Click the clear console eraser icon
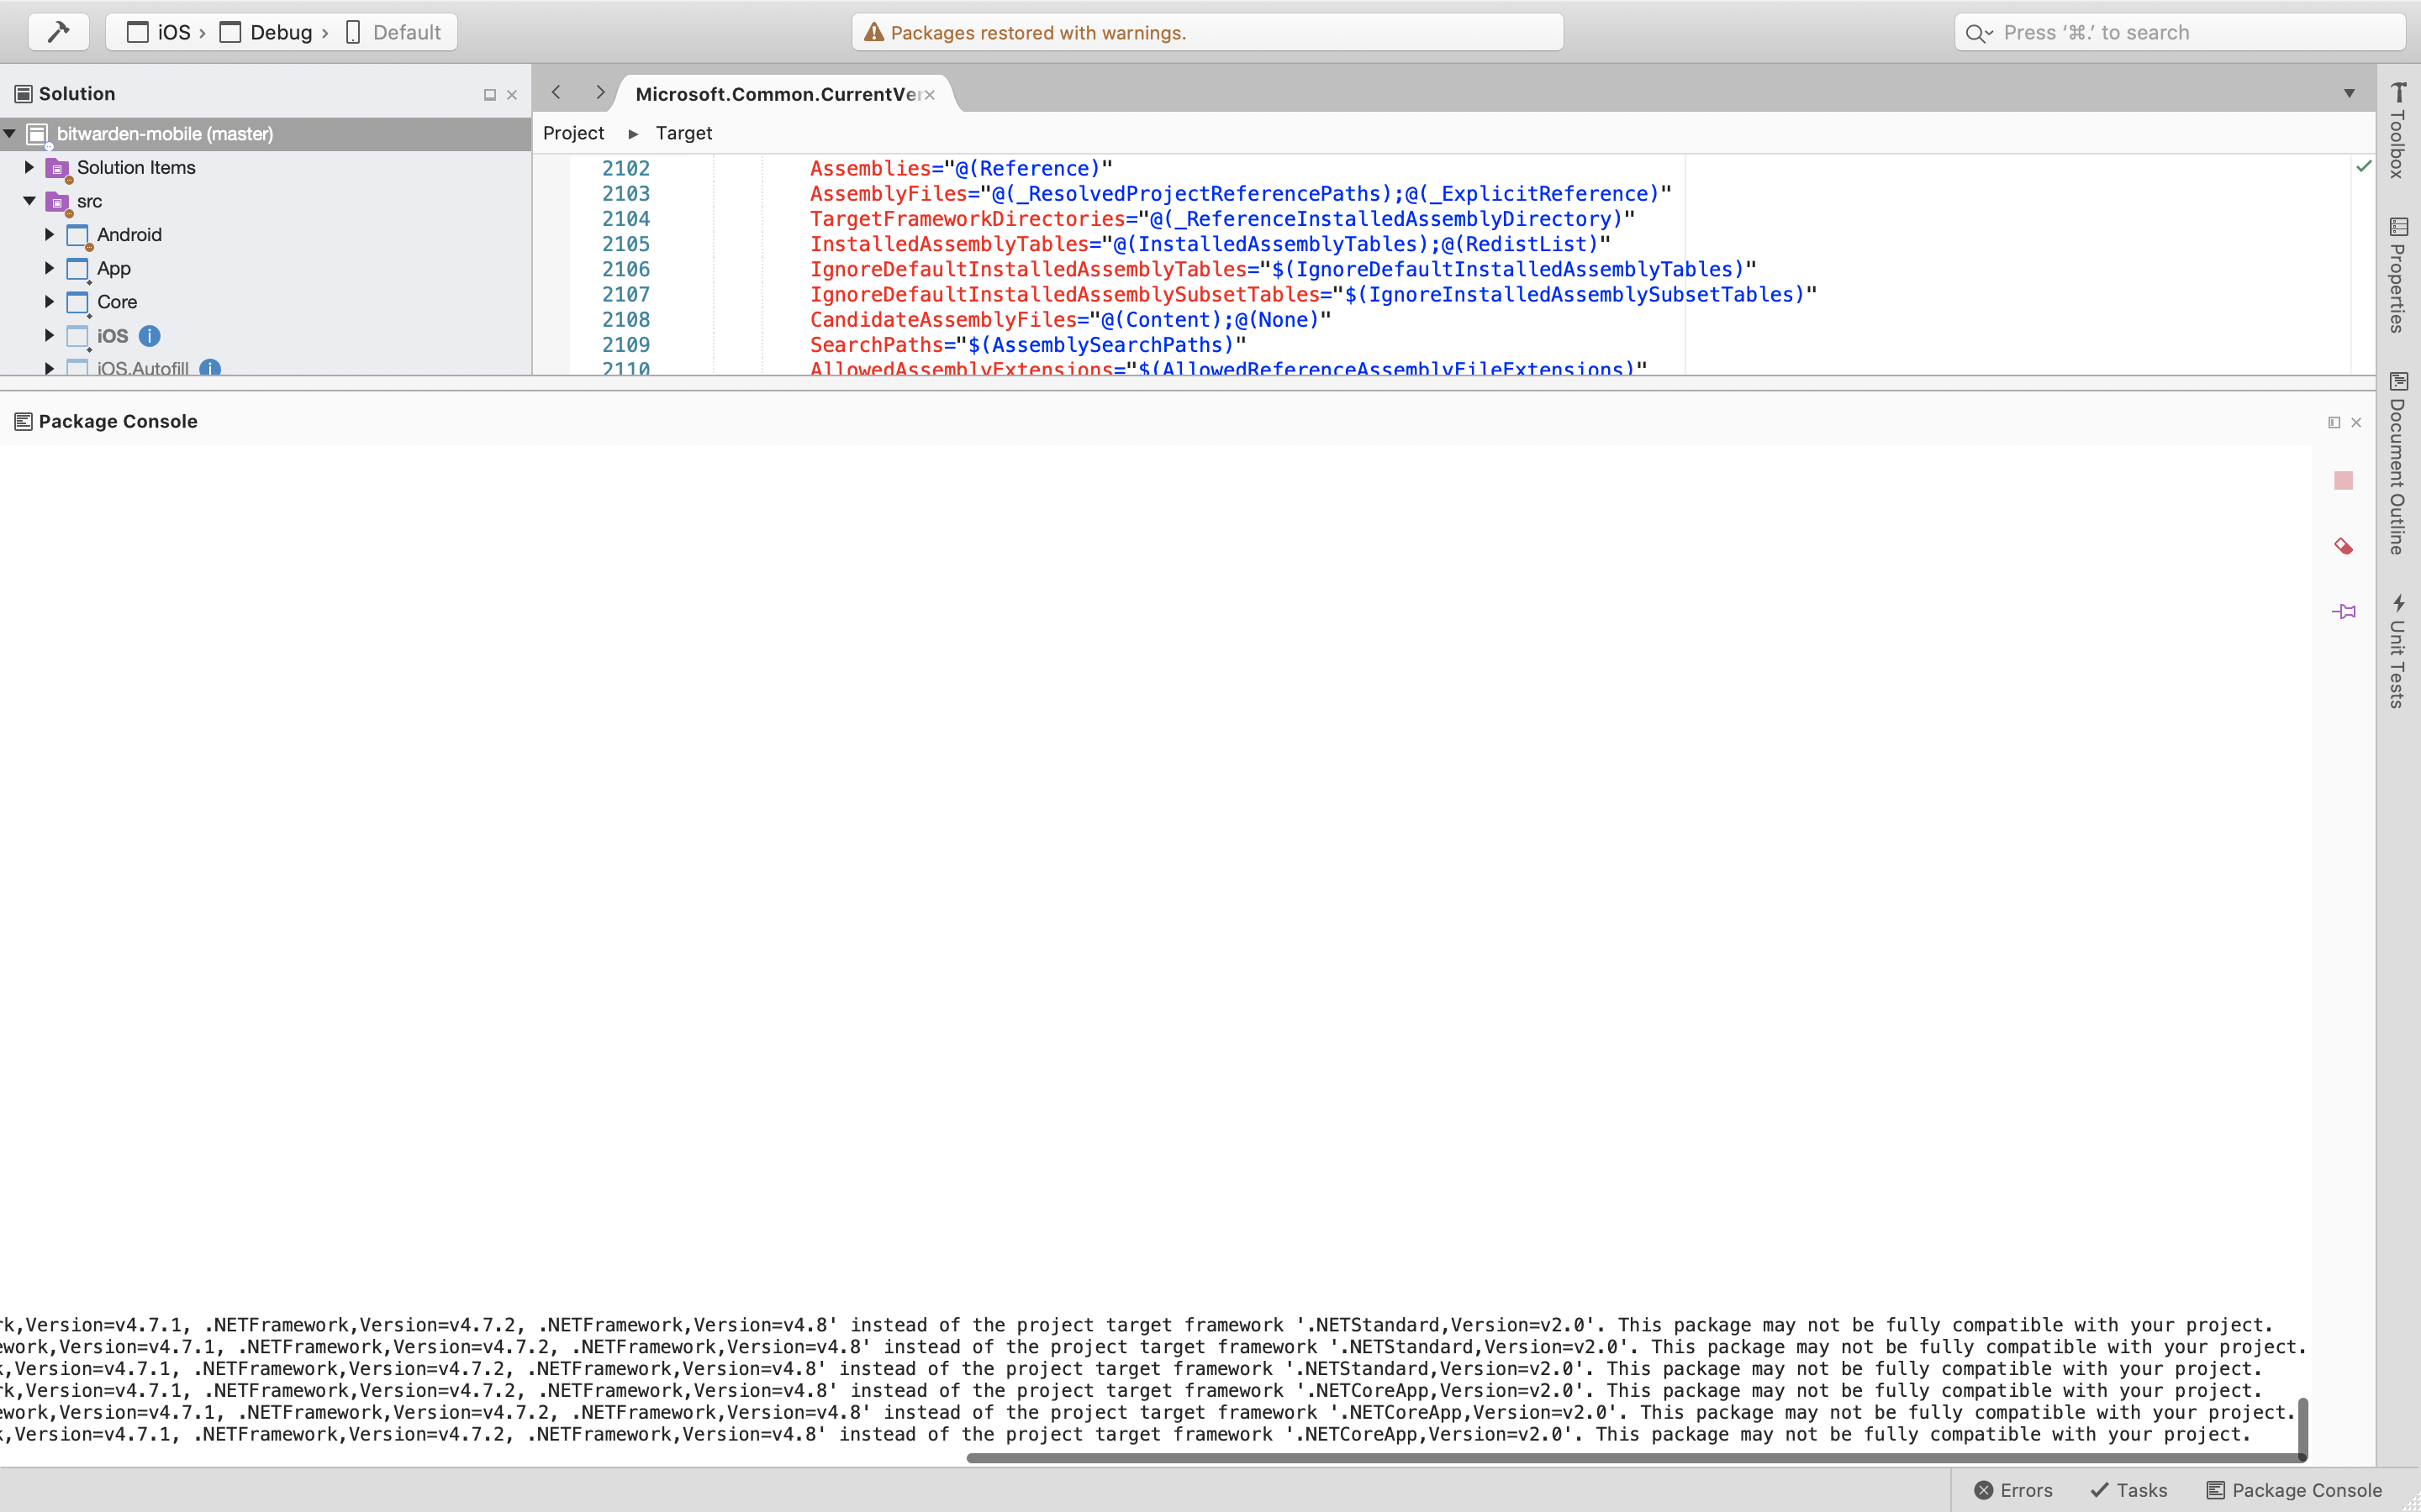The image size is (2421, 1512). (2343, 546)
